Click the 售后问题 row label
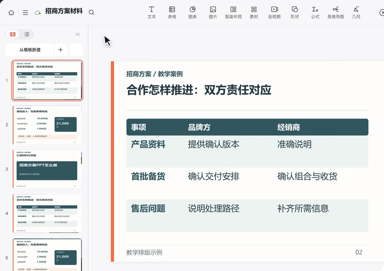 click(148, 208)
